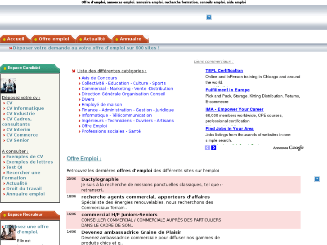The height and width of the screenshot is (245, 327).
Task: Open CV Industrie link
Action: click(x=20, y=114)
